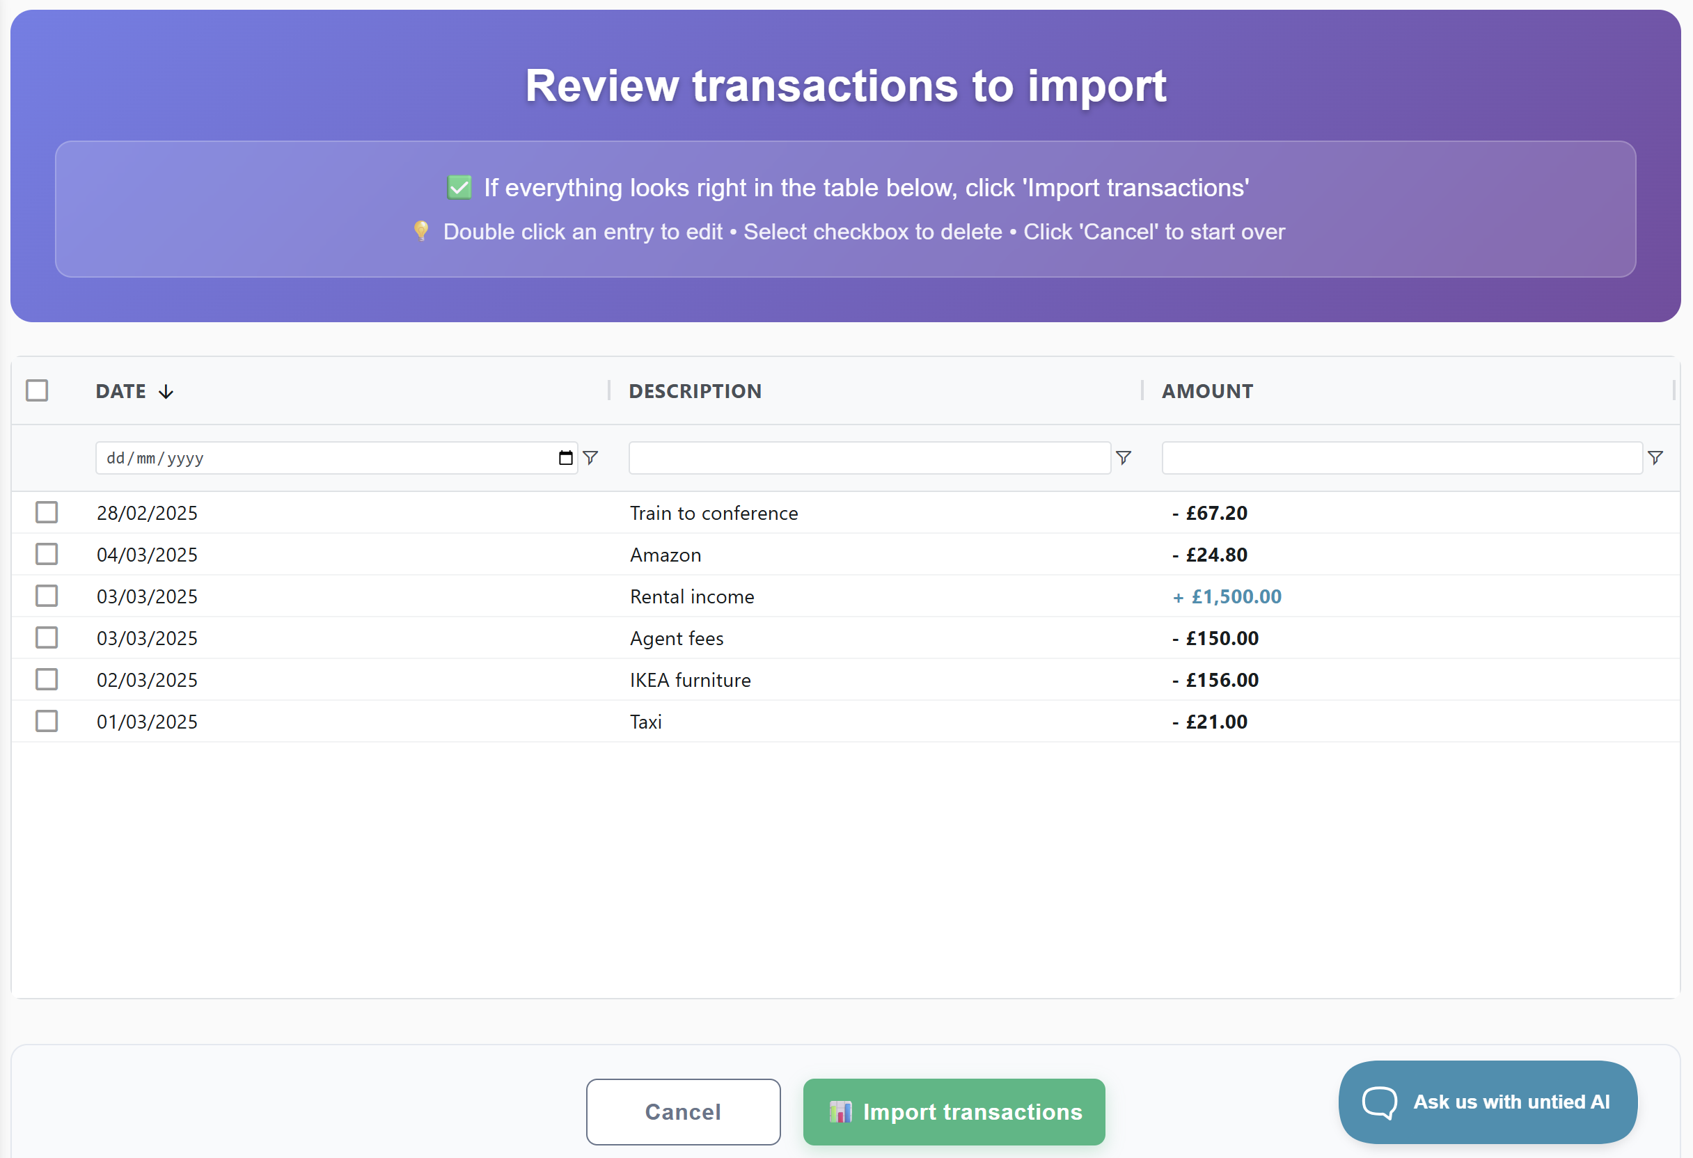This screenshot has width=1693, height=1158.
Task: Click the date filter funnel icon
Action: click(591, 457)
